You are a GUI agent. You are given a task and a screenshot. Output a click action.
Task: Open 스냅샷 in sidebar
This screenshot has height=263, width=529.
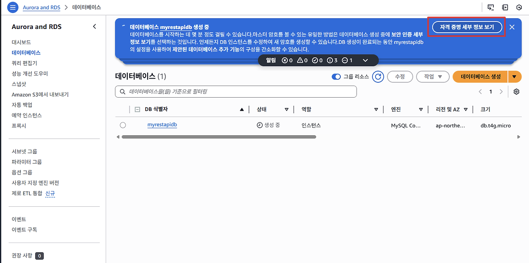click(x=19, y=84)
